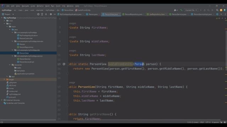
Task: Open the Refactor menu
Action: click(40, 6)
